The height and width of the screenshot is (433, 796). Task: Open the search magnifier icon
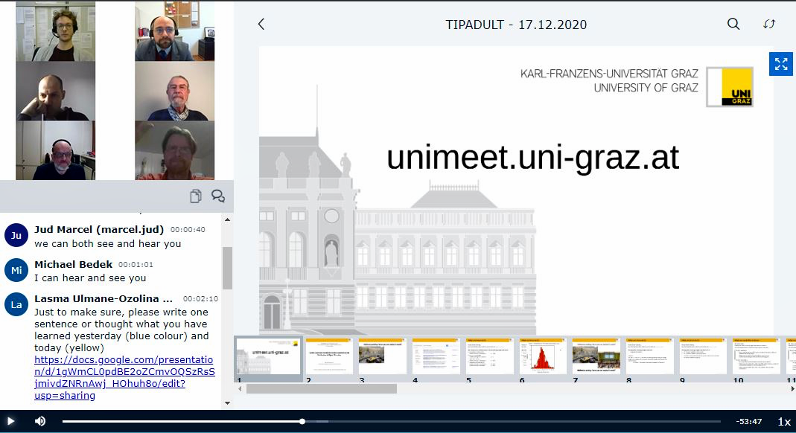733,24
